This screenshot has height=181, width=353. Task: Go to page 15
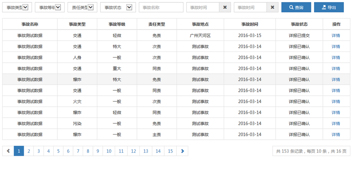pos(170,151)
